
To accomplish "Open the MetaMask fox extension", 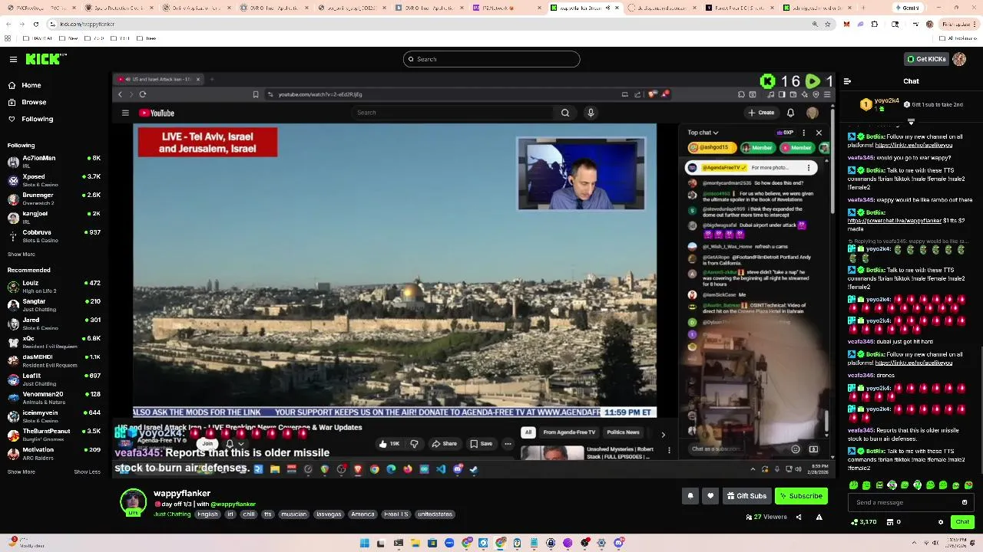I will point(847,24).
